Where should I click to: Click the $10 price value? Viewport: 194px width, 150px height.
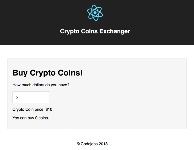click(x=49, y=109)
